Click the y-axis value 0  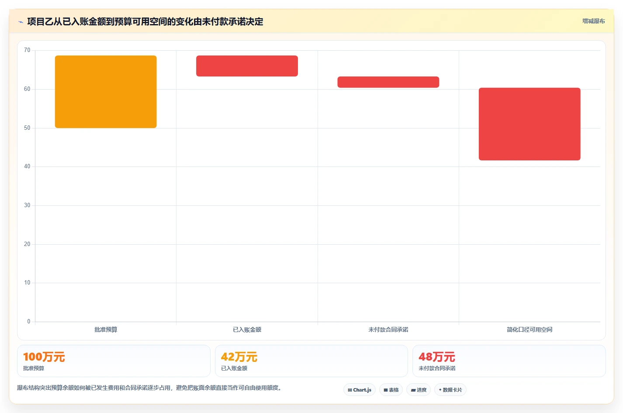(x=29, y=322)
